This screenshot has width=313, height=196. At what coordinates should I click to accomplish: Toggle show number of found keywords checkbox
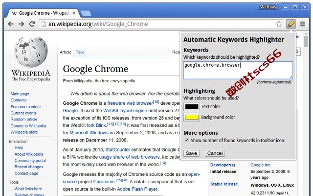click(x=187, y=140)
